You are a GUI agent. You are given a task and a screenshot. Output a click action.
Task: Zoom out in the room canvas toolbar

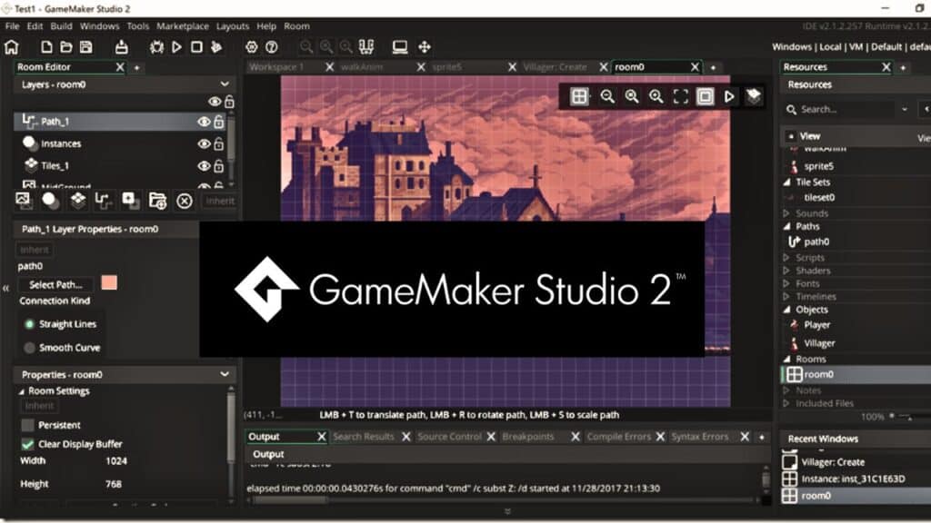[606, 96]
